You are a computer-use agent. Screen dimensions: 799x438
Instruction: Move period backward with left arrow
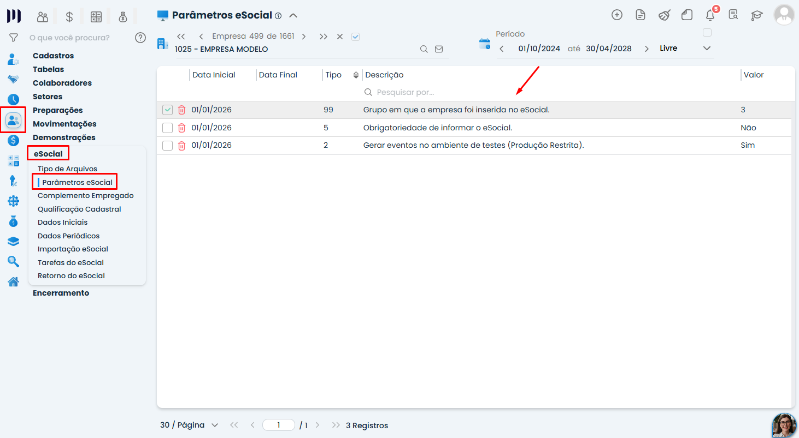click(502, 49)
